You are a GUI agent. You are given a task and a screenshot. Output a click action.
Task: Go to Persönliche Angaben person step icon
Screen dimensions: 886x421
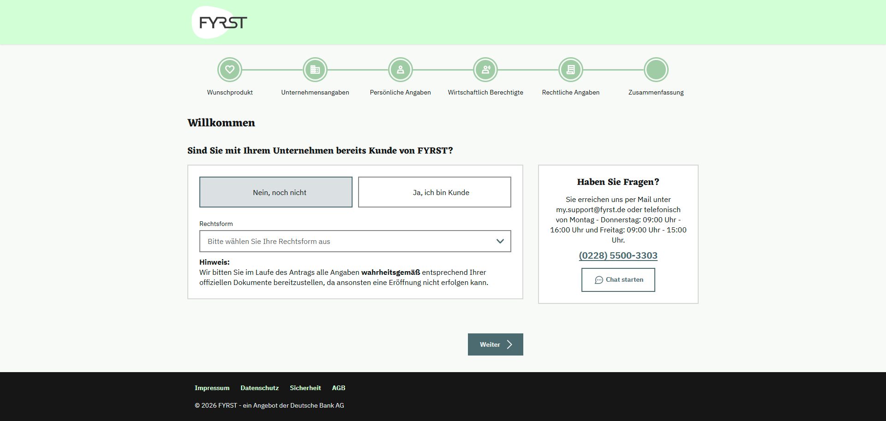[x=401, y=70]
